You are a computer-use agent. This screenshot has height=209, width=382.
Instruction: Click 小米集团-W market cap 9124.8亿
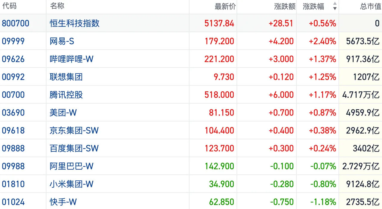363,184
